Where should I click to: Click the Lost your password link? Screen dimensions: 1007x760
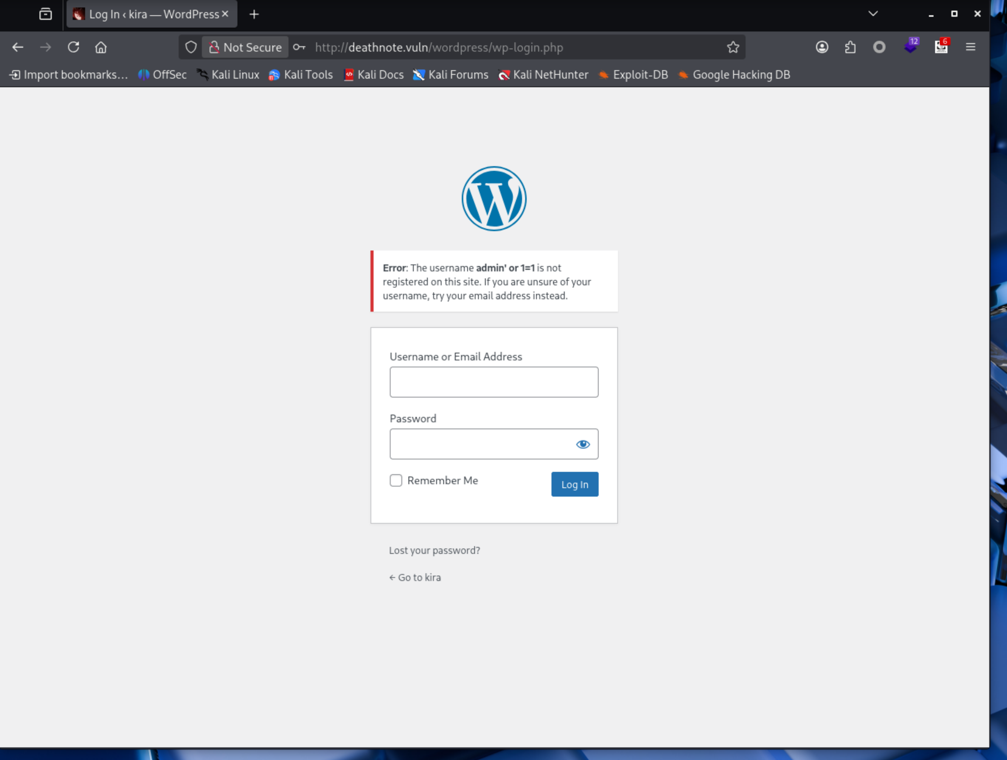point(434,550)
